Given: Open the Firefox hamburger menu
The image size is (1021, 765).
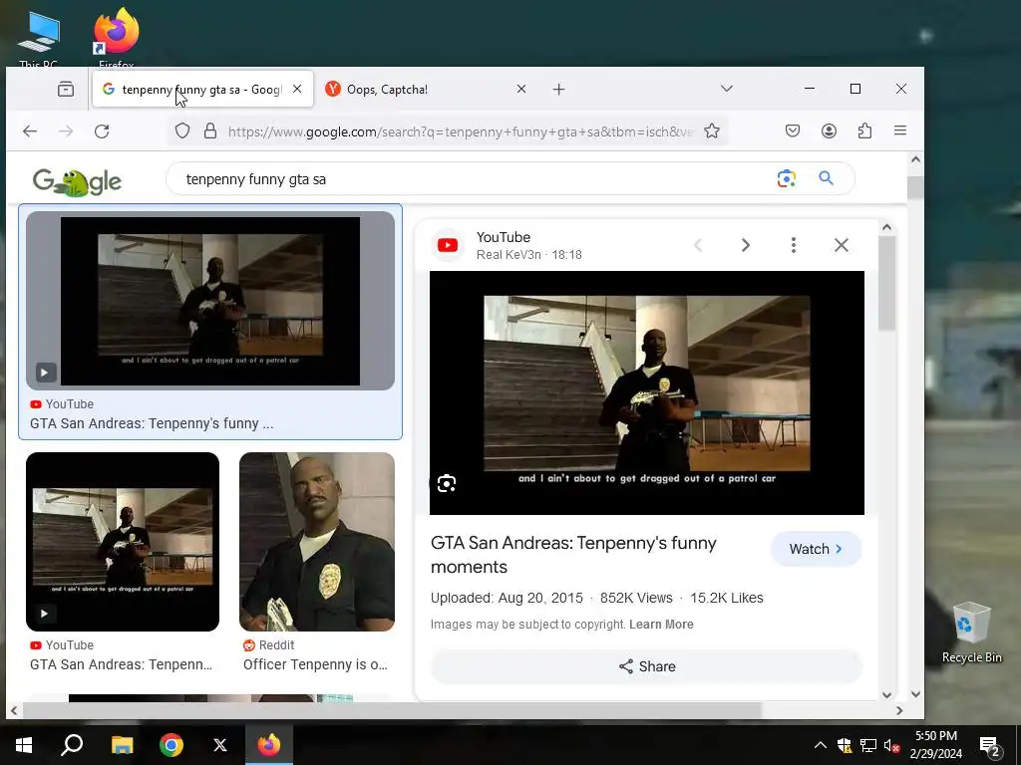Looking at the screenshot, I should point(900,130).
